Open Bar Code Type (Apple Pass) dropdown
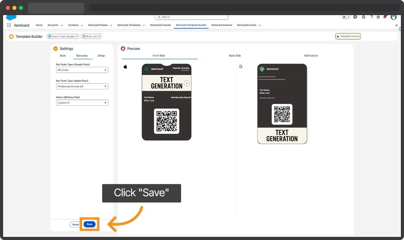404x240 pixels. (x=82, y=86)
